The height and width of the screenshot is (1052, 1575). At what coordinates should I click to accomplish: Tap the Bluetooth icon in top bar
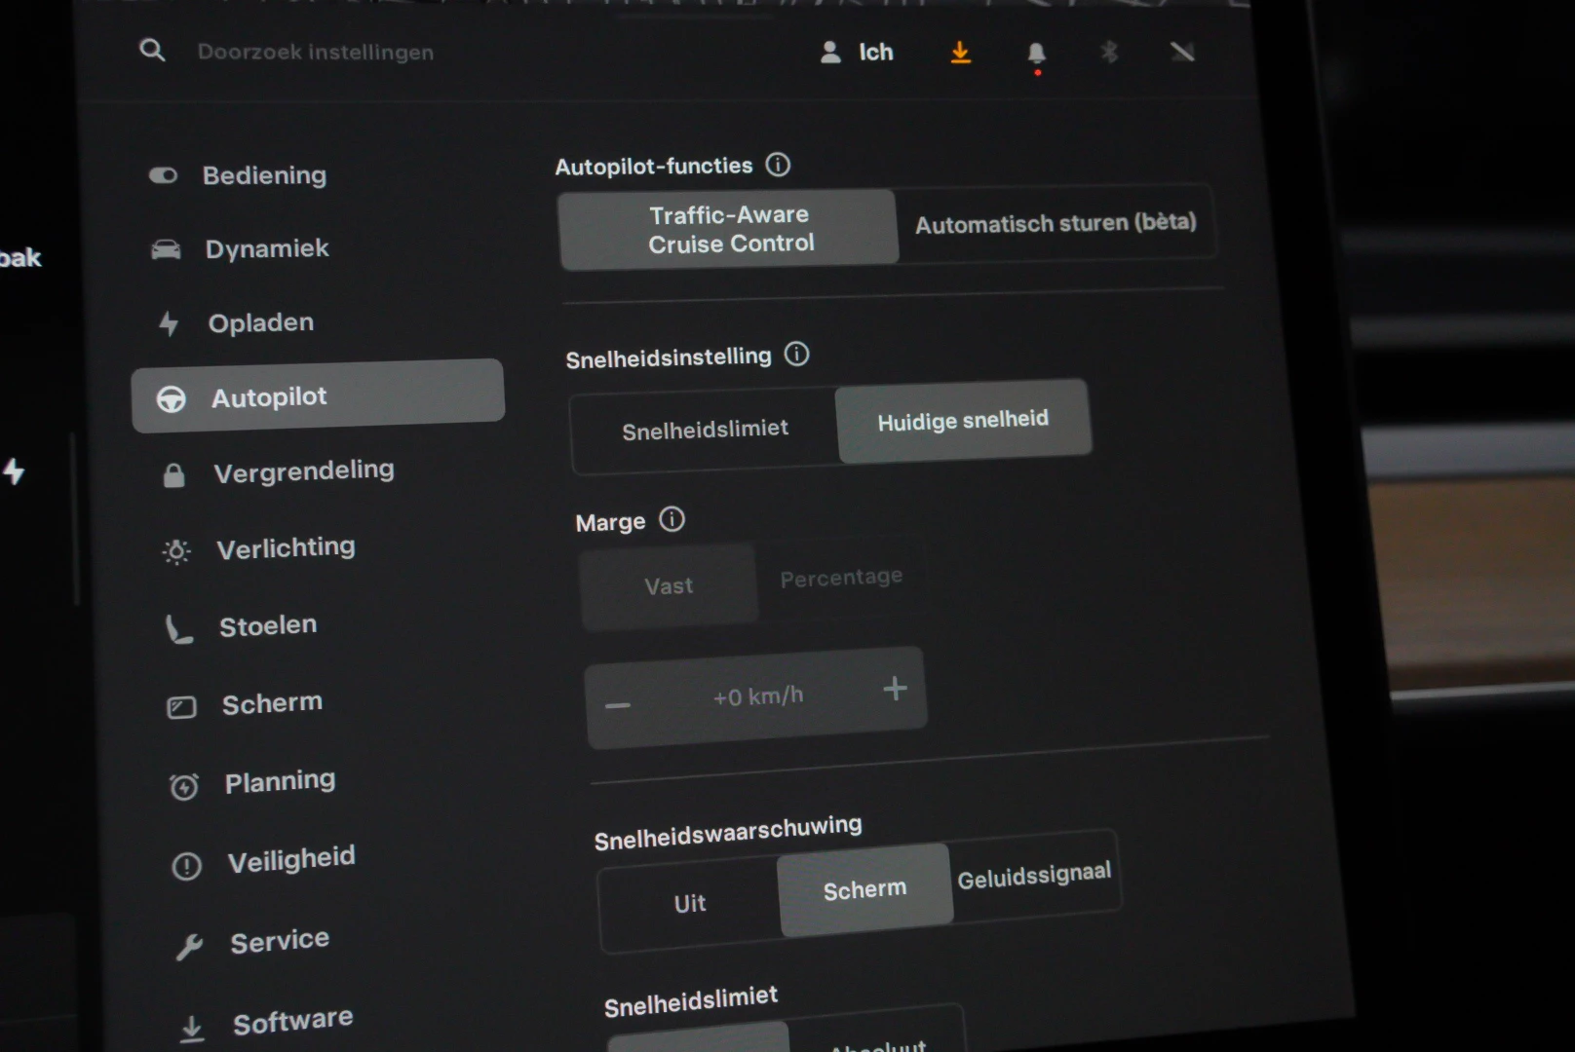(x=1109, y=52)
